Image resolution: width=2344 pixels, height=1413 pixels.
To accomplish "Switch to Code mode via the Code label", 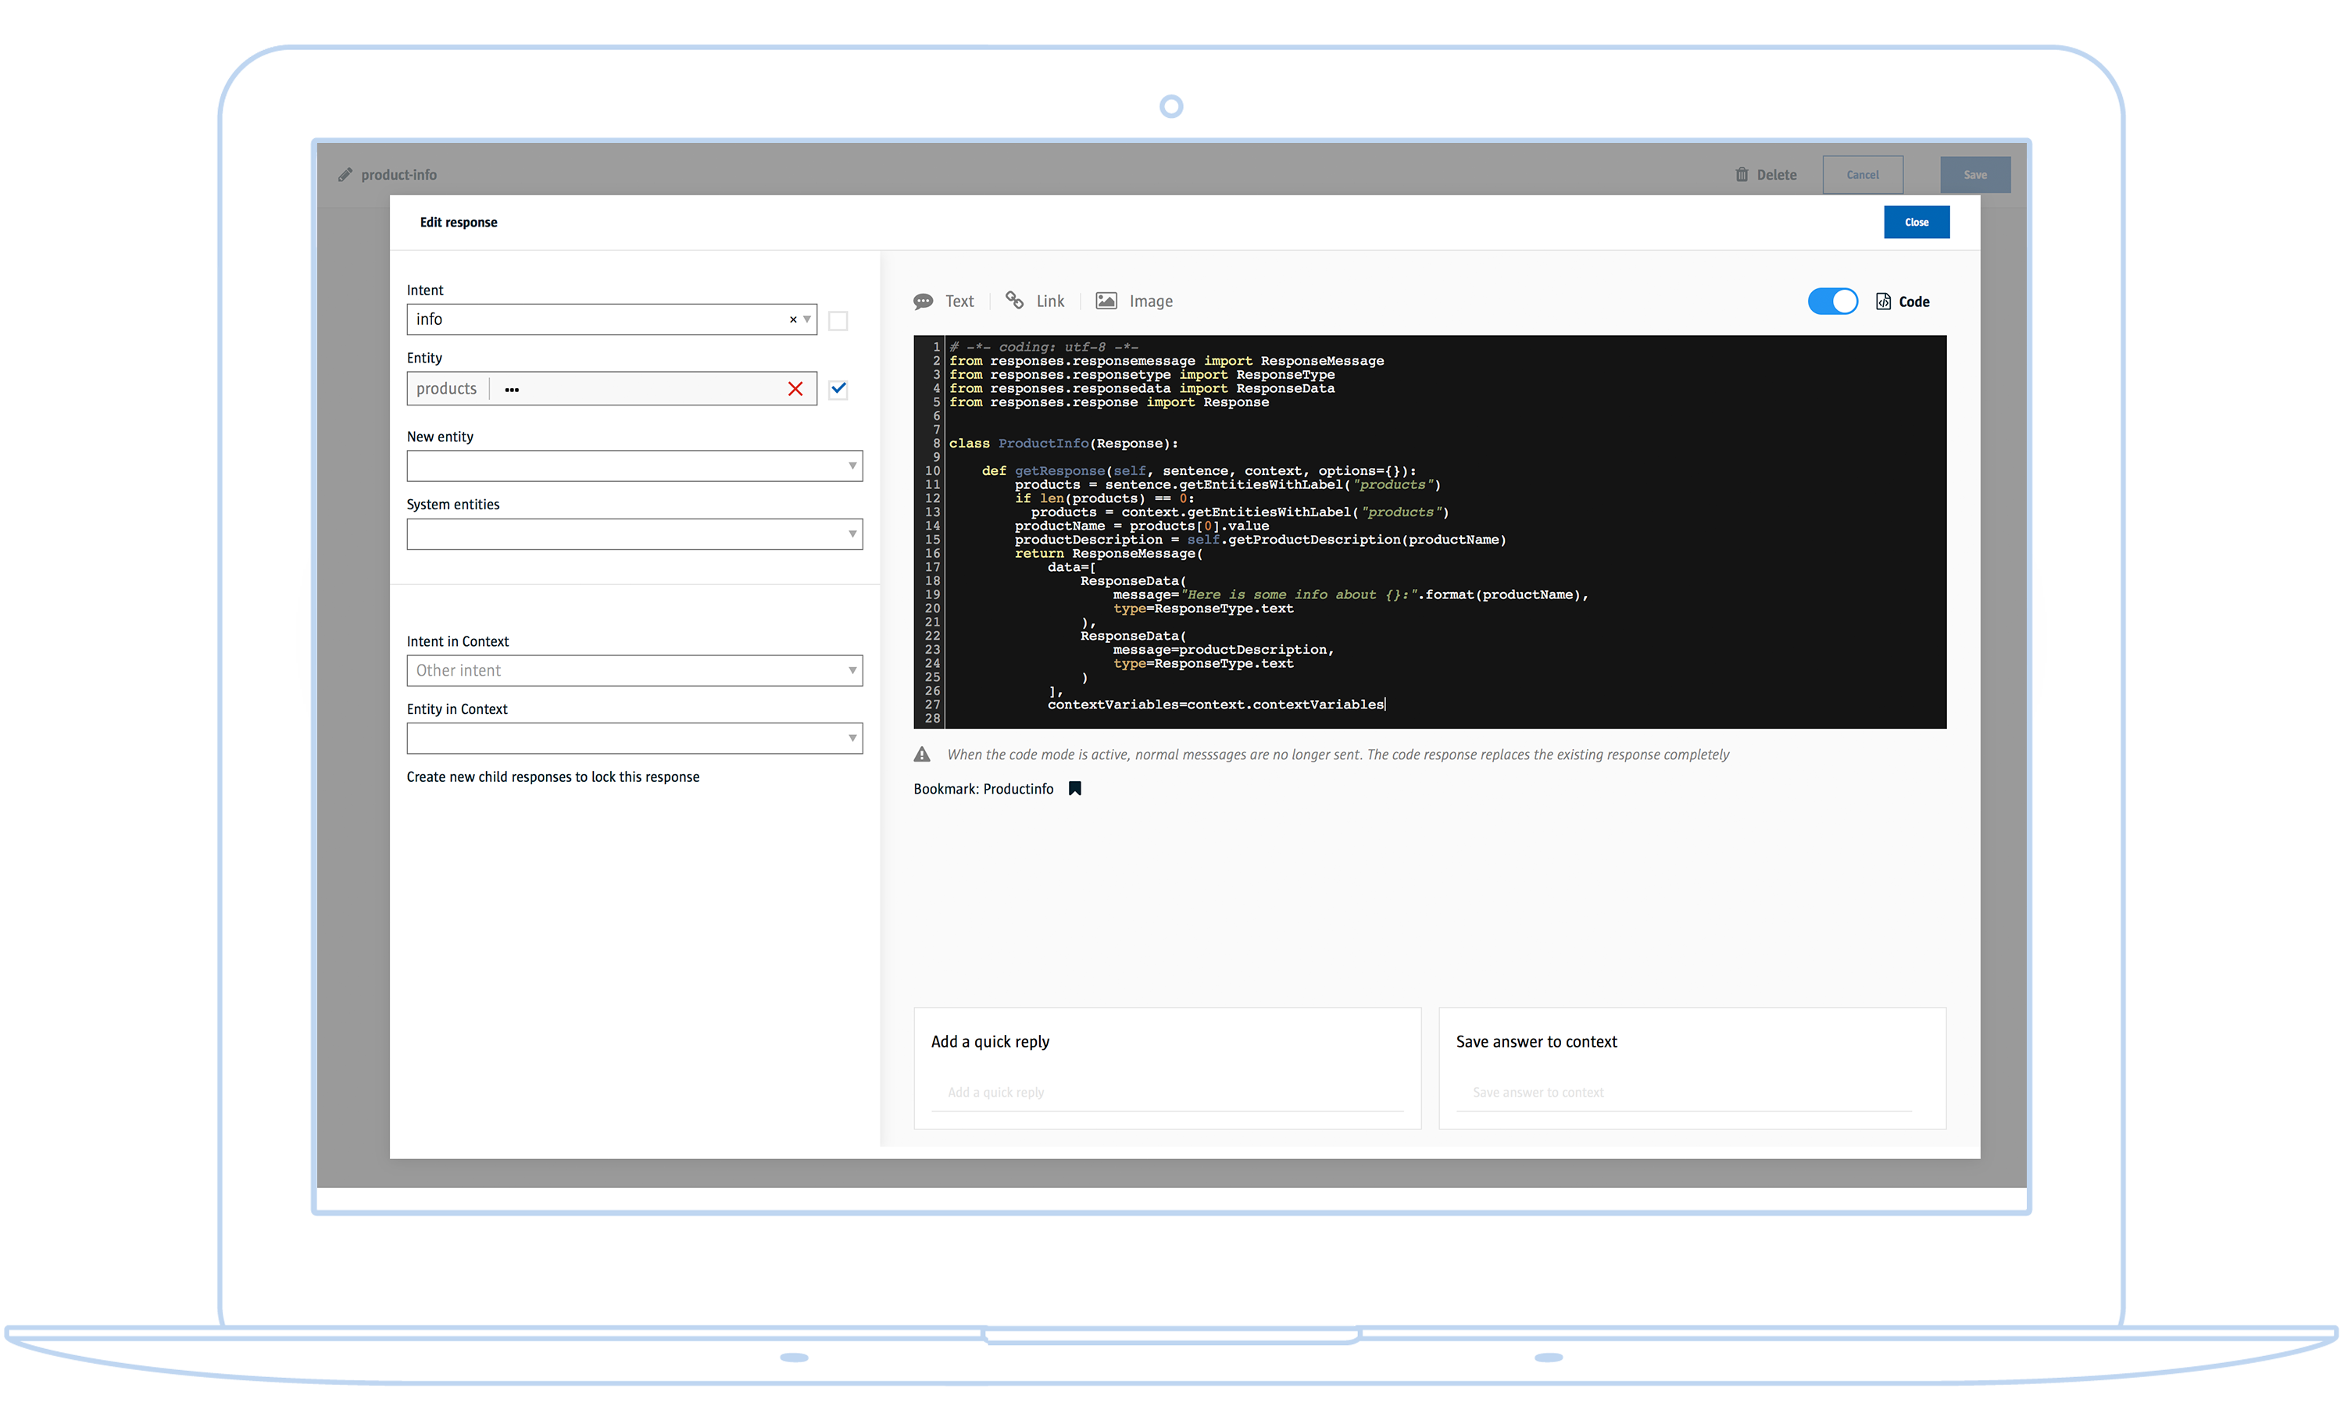I will (x=1914, y=301).
